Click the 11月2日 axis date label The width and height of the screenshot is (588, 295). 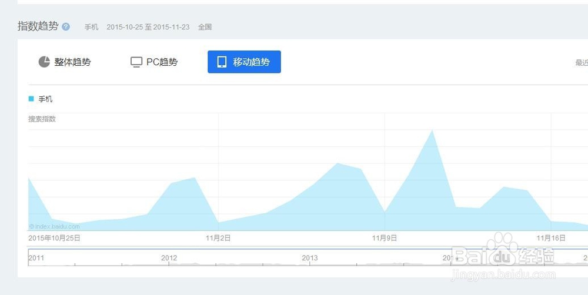[218, 238]
